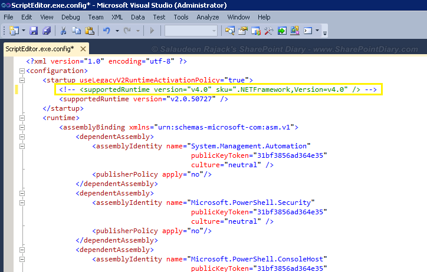Click the closing startup tag
The height and width of the screenshot is (272, 427).
point(63,108)
